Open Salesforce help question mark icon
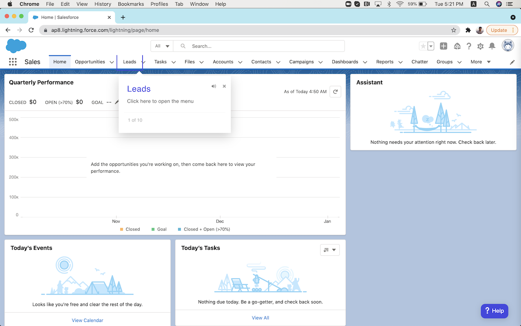This screenshot has width=521, height=326. [x=469, y=46]
